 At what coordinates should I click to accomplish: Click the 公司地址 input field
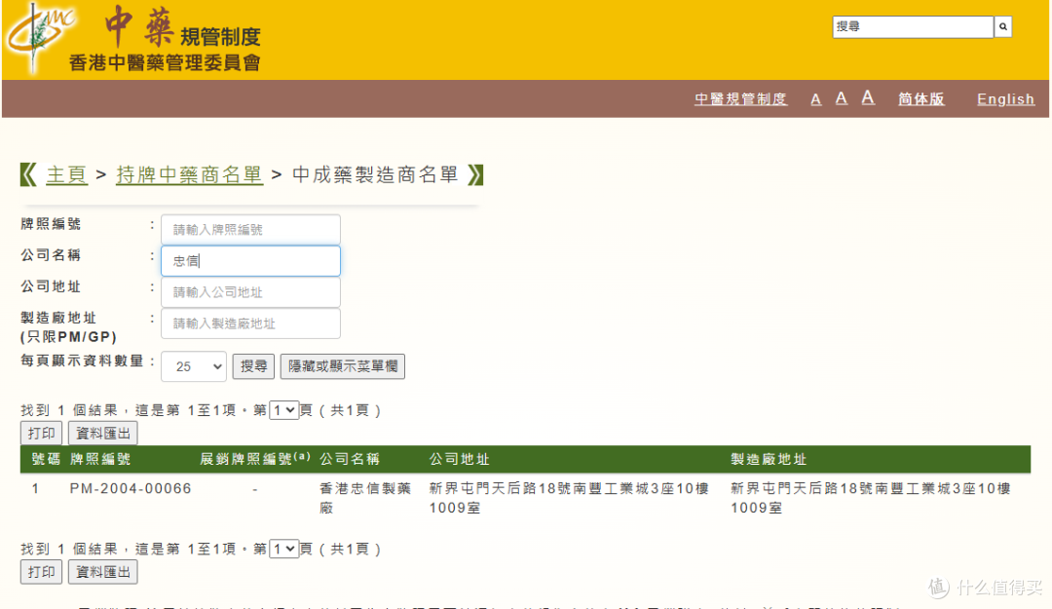(x=250, y=292)
